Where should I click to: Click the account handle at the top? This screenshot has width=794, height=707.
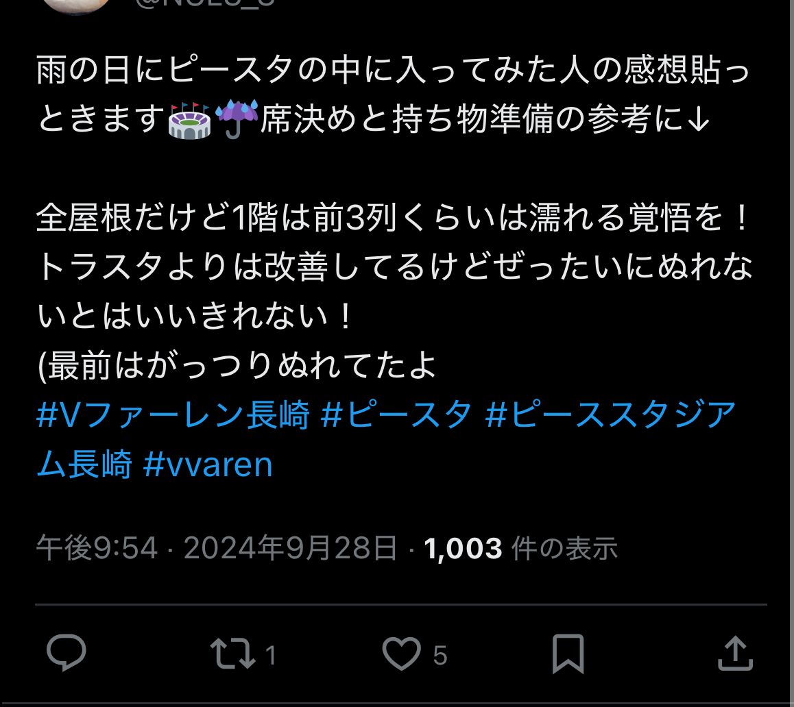pyautogui.click(x=204, y=3)
